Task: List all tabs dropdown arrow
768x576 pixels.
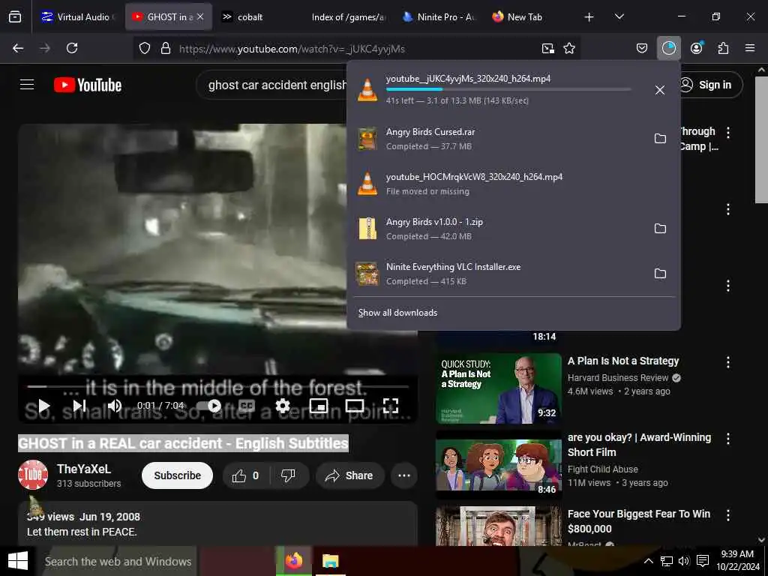Action: pos(619,16)
